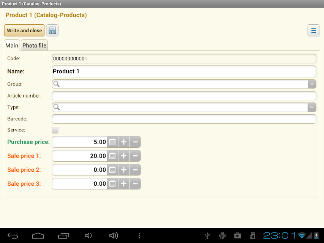
Task: Click the 'Service:' label text
Action: [x=16, y=130]
